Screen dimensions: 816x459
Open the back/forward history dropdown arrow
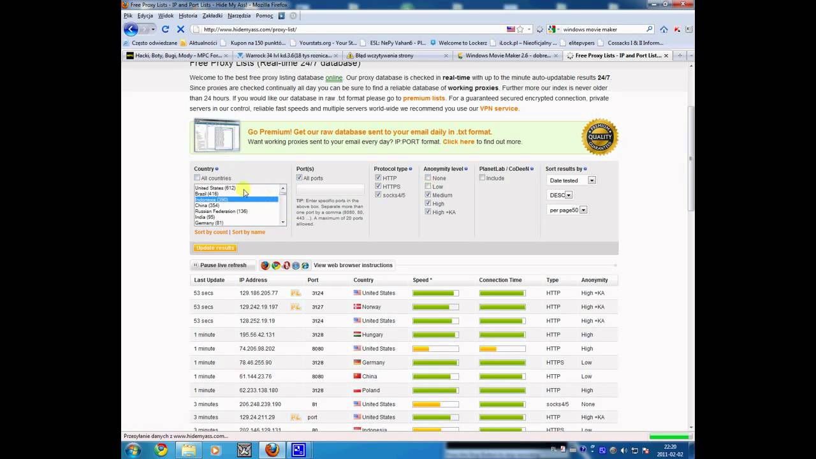153,29
